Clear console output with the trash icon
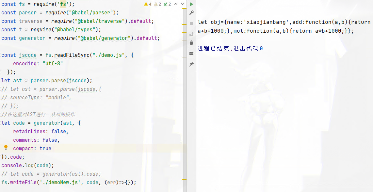Image resolution: width=373 pixels, height=192 pixels. pos(191,42)
